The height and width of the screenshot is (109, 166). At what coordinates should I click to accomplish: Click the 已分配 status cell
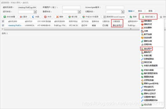pyautogui.click(x=105, y=26)
